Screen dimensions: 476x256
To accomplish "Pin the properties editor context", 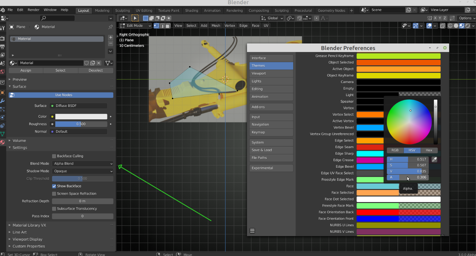I will pos(110,27).
